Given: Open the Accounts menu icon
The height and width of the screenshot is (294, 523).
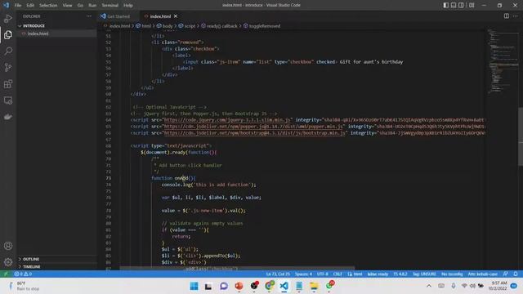Looking at the screenshot, I should [8, 246].
